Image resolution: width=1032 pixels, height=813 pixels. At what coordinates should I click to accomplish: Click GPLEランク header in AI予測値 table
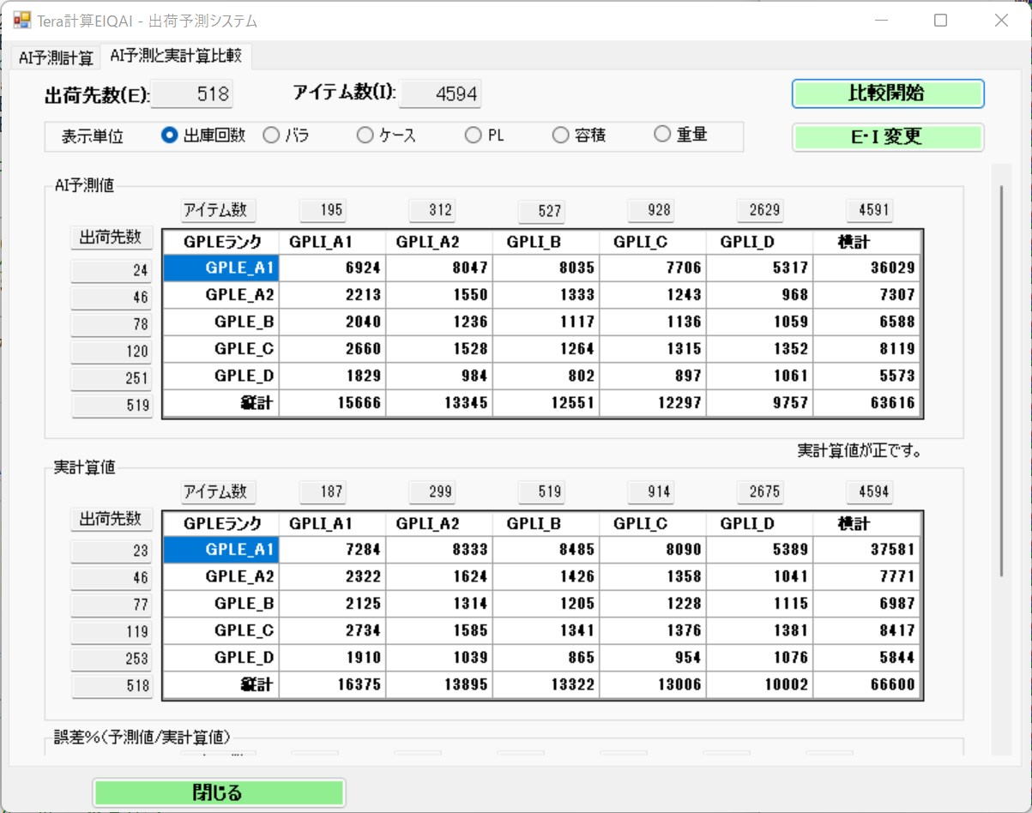[221, 242]
